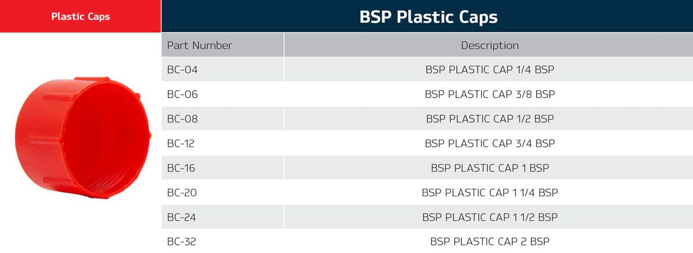
Task: Click the BSP Plastic Caps table title
Action: click(x=428, y=17)
